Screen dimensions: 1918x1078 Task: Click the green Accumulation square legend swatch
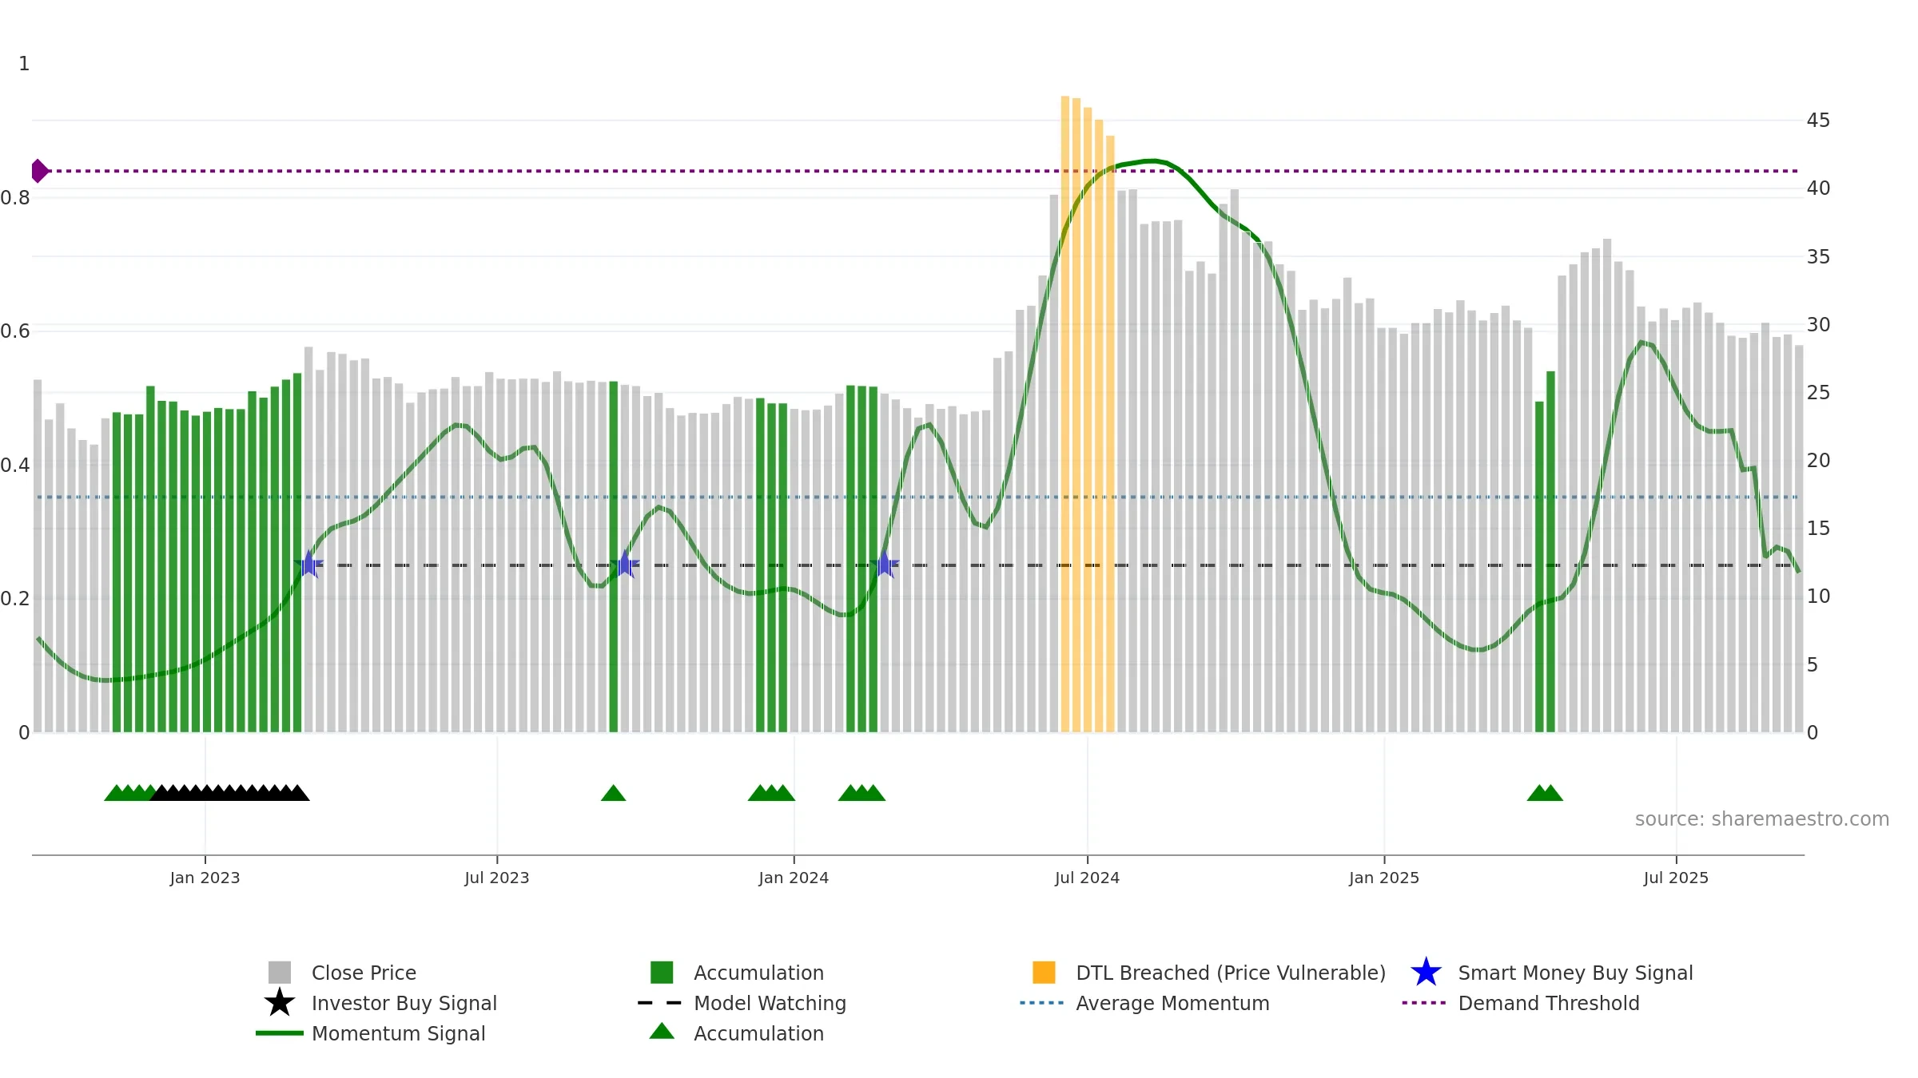click(662, 973)
